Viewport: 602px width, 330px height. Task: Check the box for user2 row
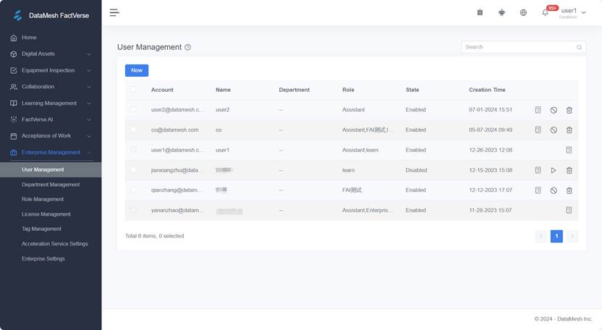[x=133, y=110]
